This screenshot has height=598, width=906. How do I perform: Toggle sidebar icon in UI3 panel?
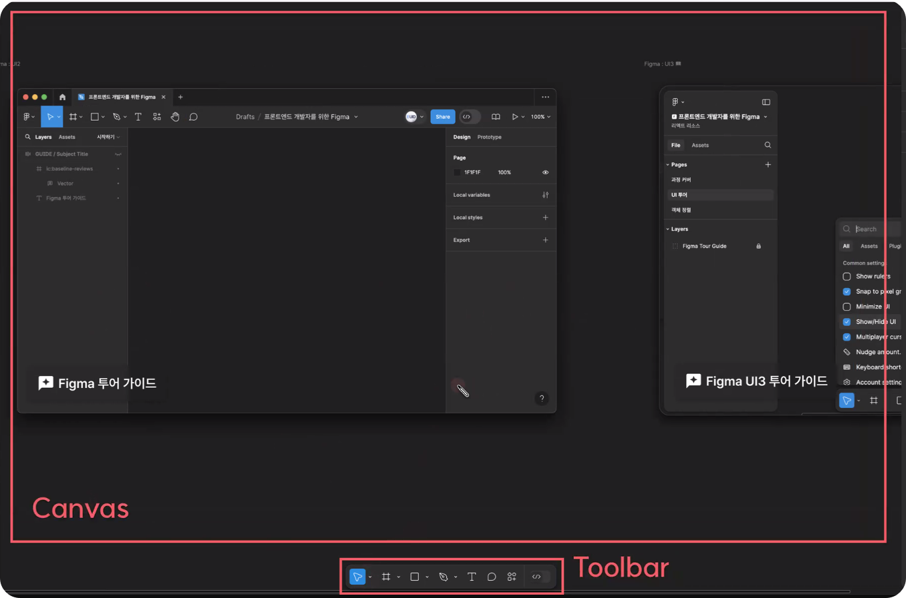[766, 102]
